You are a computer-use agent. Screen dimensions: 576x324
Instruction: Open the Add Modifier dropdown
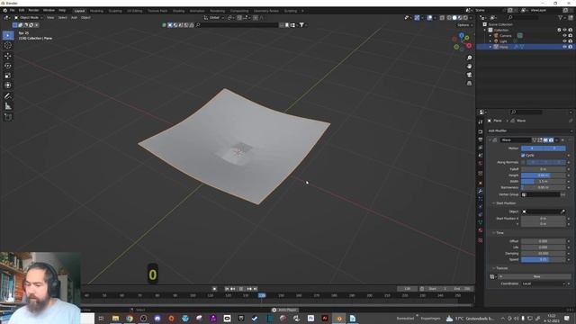pyautogui.click(x=529, y=130)
